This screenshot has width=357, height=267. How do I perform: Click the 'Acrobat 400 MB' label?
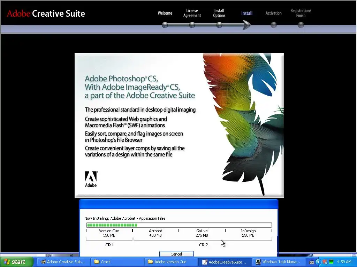(x=155, y=233)
